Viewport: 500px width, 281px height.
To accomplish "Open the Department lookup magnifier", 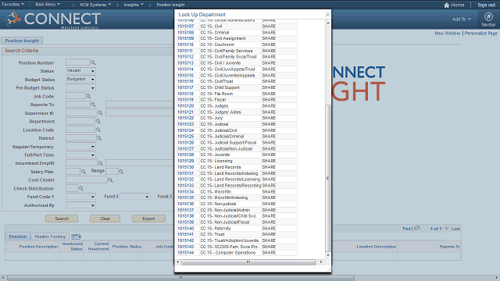I will [98, 121].
